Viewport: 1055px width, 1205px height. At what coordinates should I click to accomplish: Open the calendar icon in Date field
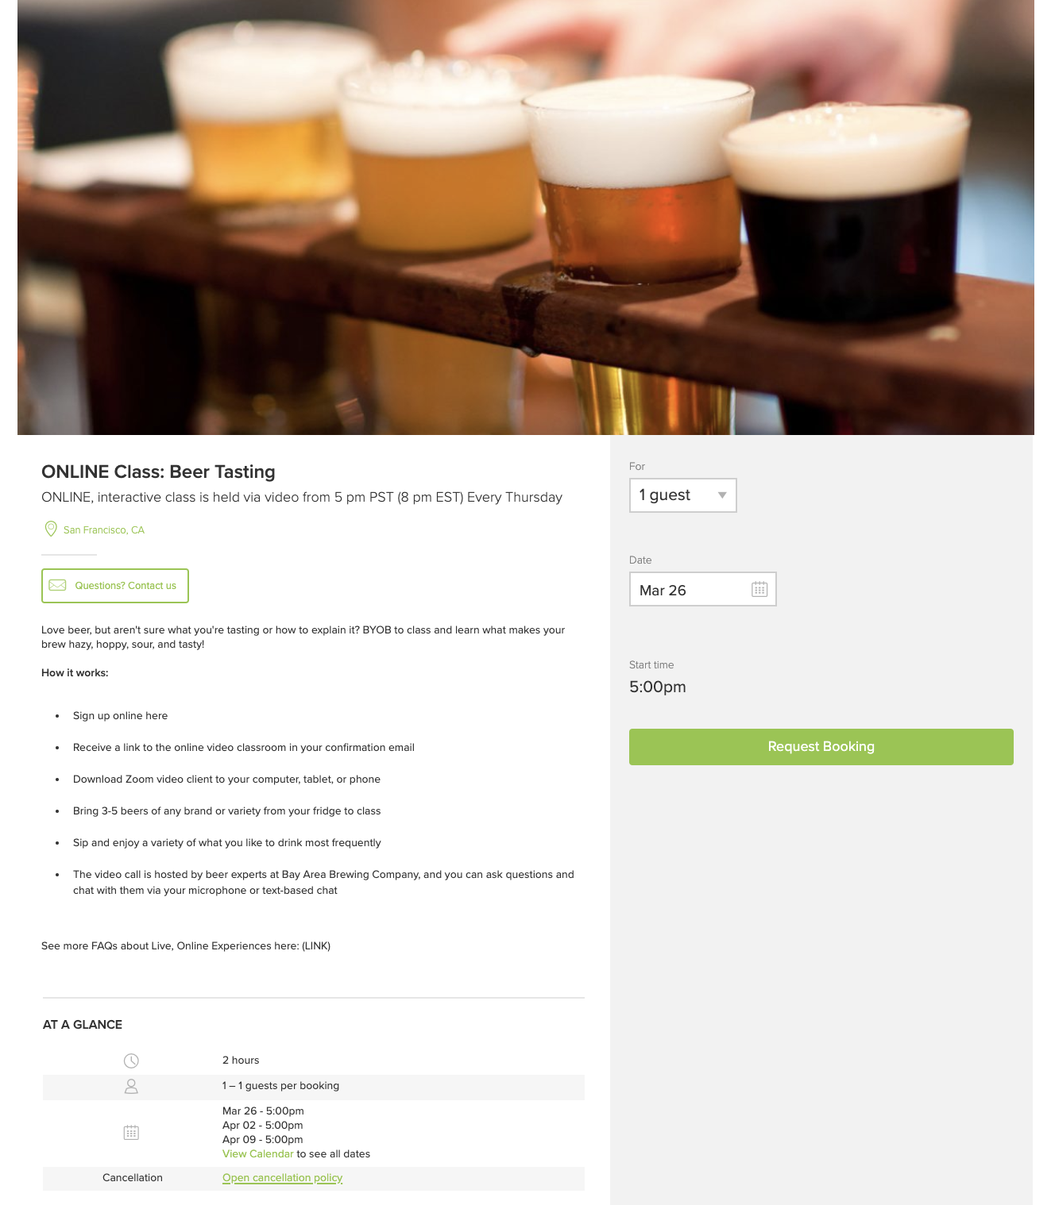click(x=759, y=589)
